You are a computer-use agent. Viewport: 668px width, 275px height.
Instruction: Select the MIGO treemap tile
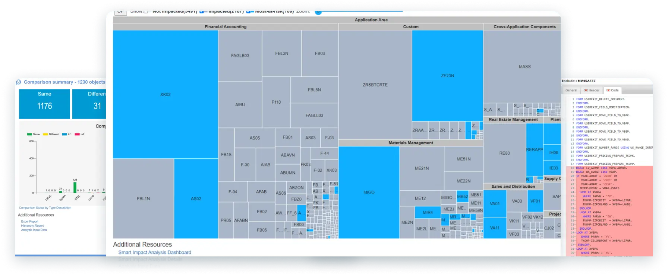coord(369,192)
